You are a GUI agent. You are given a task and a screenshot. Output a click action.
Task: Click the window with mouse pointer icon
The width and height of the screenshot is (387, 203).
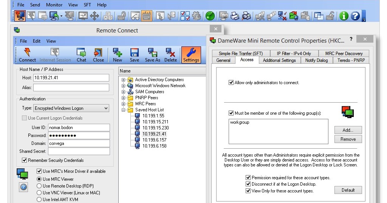(160, 16)
